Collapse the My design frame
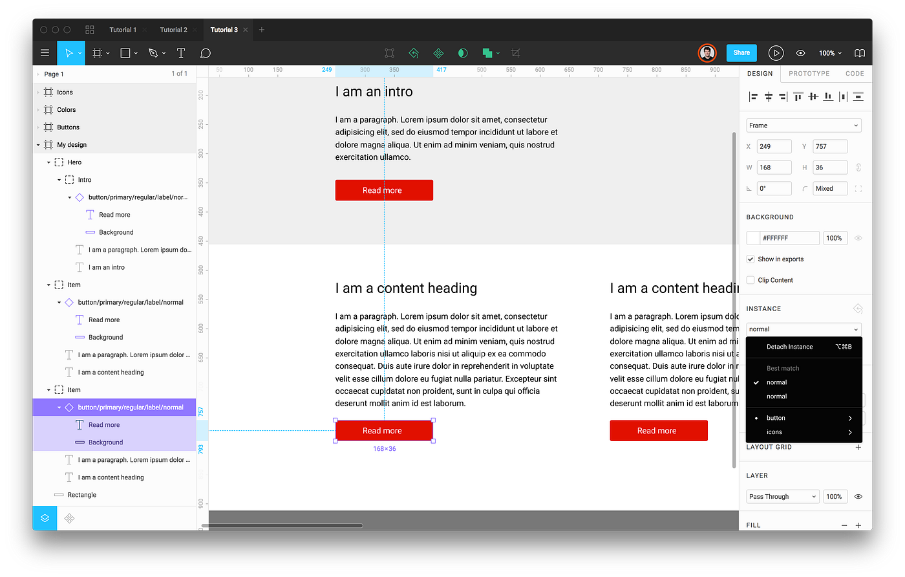The width and height of the screenshot is (905, 577). coord(38,145)
